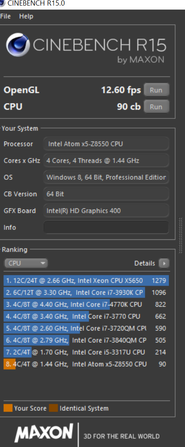Click the Details arrow icon button
This screenshot has width=185, height=447.
164,263
